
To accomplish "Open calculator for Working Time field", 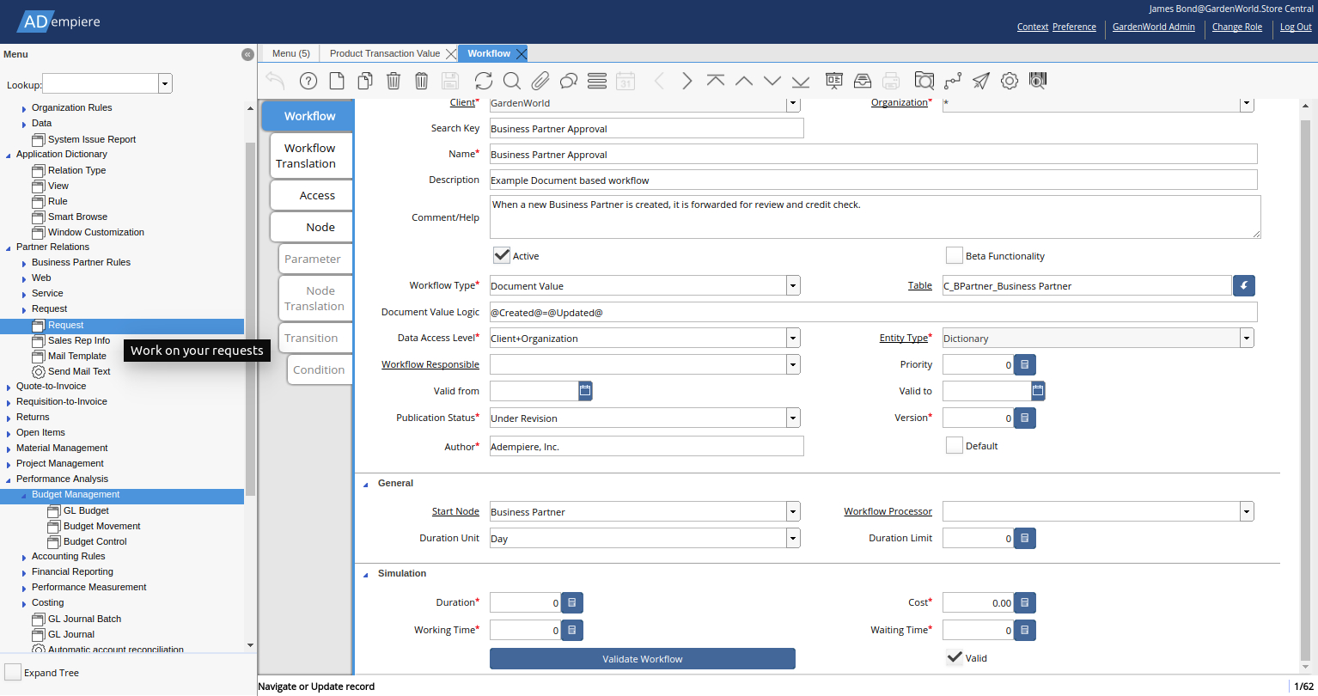I will point(572,631).
